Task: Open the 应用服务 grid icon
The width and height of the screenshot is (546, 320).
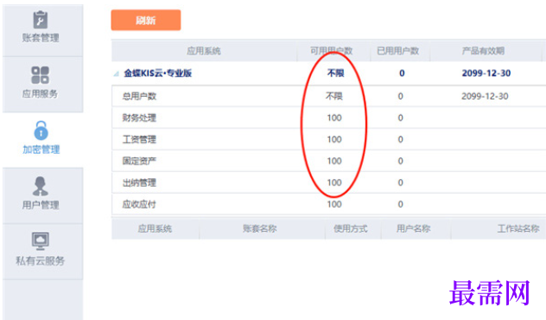Action: point(41,75)
